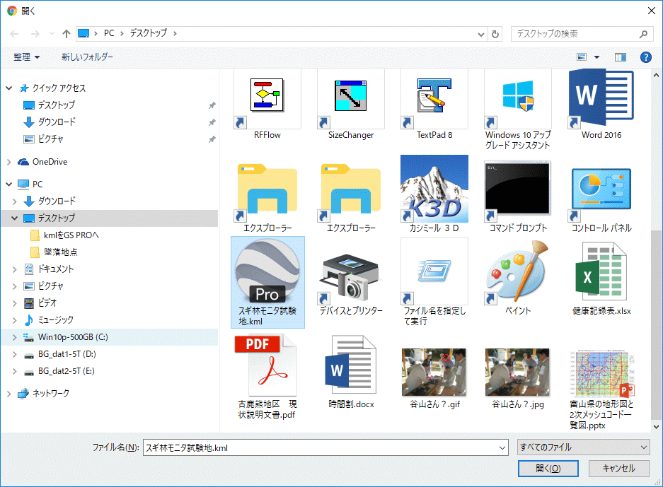
Task: Open the kmlをGS PROへ folder
Action: pyautogui.click(x=71, y=235)
